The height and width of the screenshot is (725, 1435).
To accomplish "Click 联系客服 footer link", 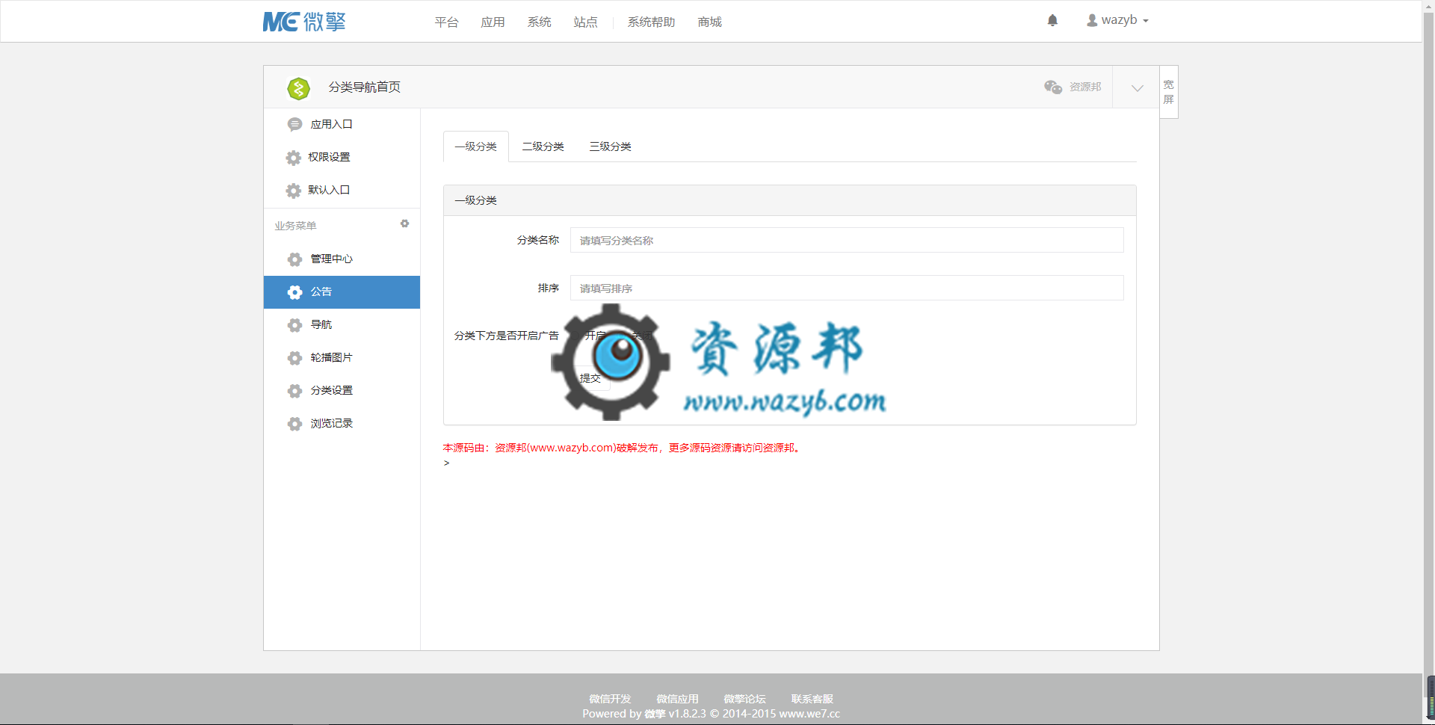I will (x=812, y=699).
